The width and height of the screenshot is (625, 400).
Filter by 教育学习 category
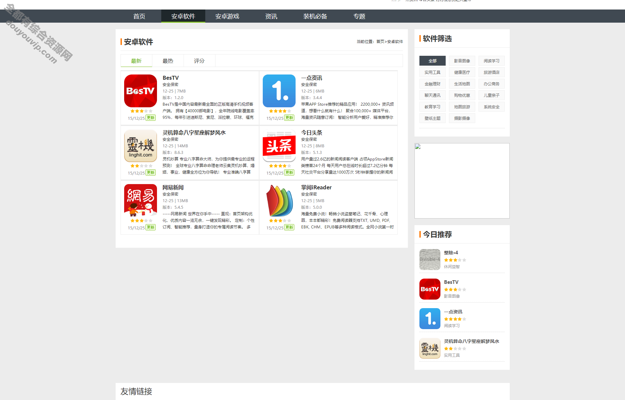[x=433, y=107]
